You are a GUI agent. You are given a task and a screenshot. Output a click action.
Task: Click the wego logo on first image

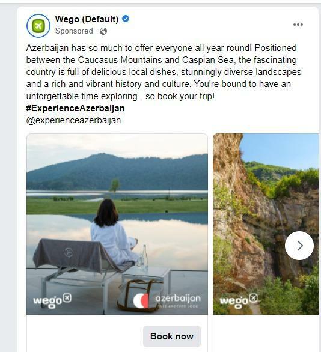(x=52, y=301)
